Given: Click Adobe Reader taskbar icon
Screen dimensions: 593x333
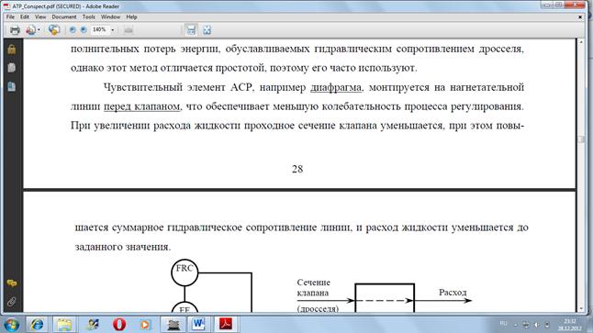Looking at the screenshot, I should [x=226, y=325].
